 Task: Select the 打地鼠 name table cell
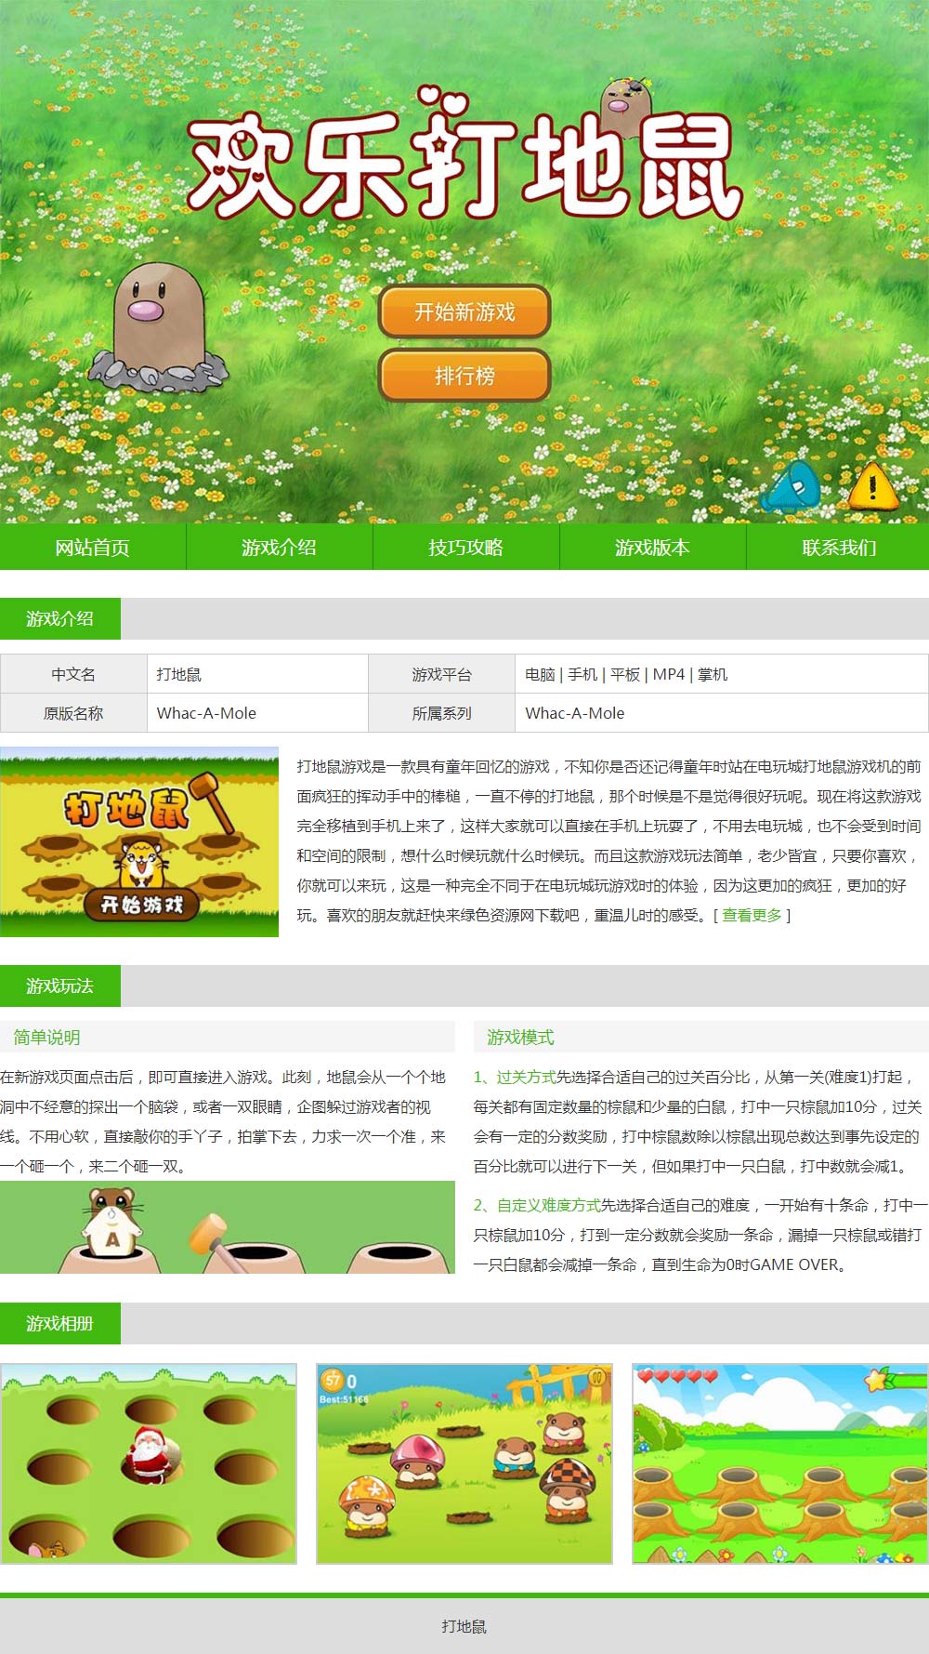coord(257,674)
